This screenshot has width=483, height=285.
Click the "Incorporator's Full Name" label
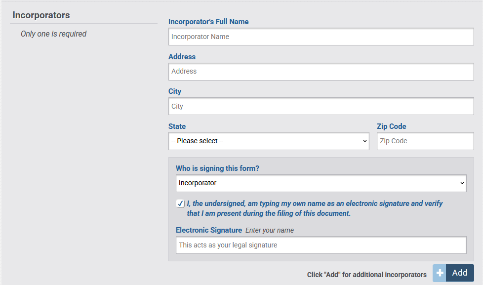pyautogui.click(x=208, y=22)
